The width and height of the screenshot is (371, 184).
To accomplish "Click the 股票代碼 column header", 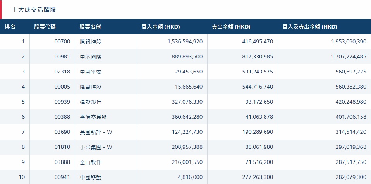I will point(45,27).
